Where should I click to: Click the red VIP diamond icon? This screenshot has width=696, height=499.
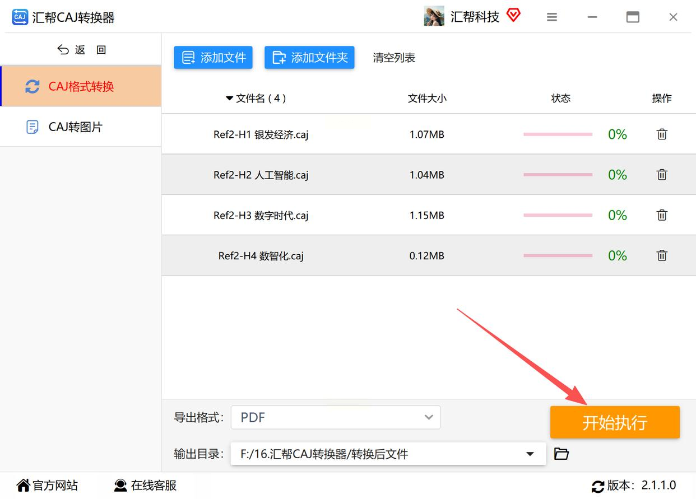(x=513, y=16)
